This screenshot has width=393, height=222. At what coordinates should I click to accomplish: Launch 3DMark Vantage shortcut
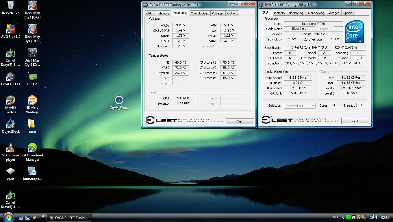point(32,105)
